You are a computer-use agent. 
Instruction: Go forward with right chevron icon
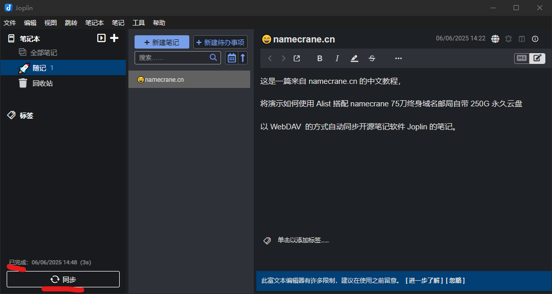coord(283,58)
